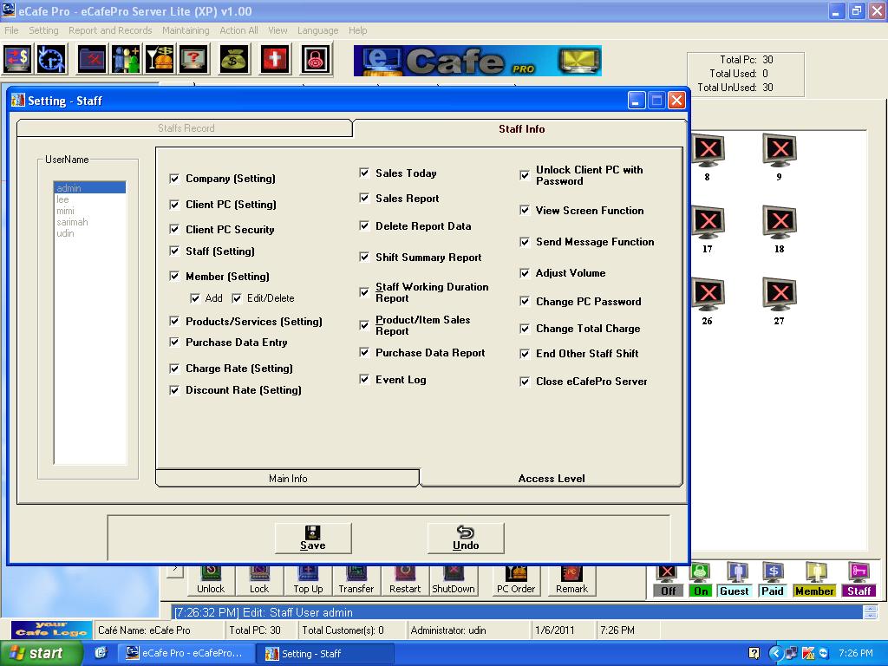The width and height of the screenshot is (888, 666).
Task: Switch to Main Info tab
Action: pyautogui.click(x=288, y=479)
